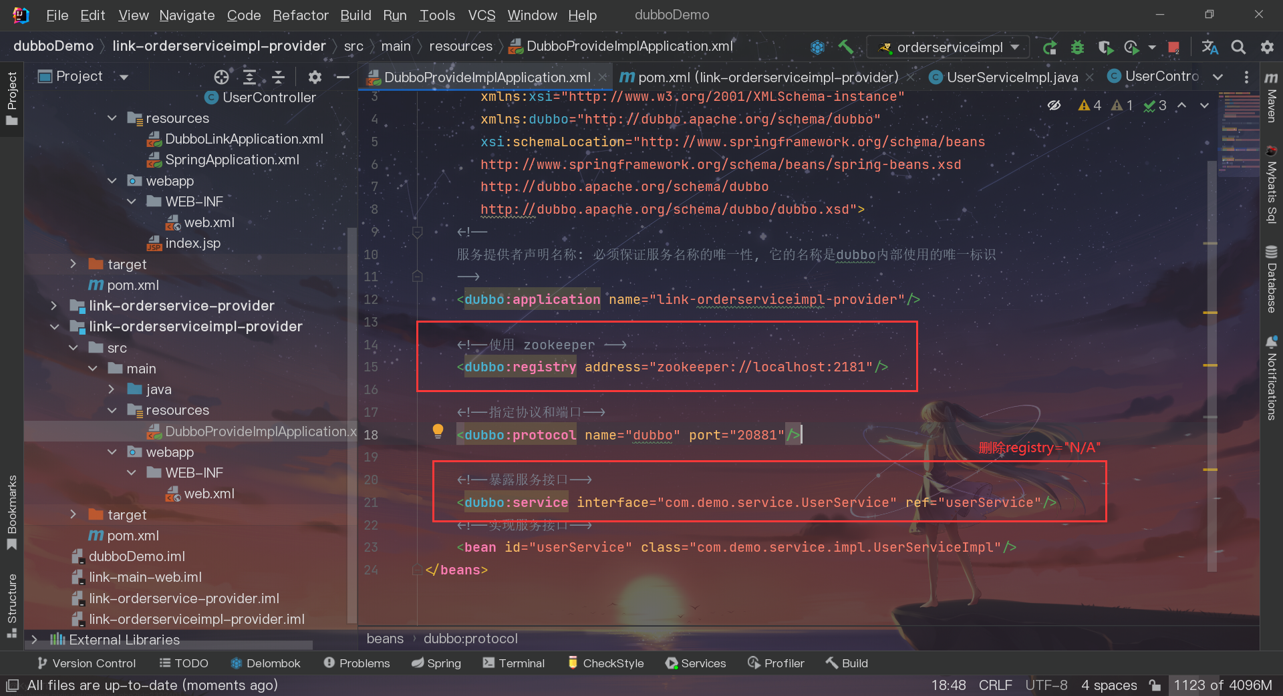Click Collapse All in Project panel
The height and width of the screenshot is (696, 1283).
278,77
